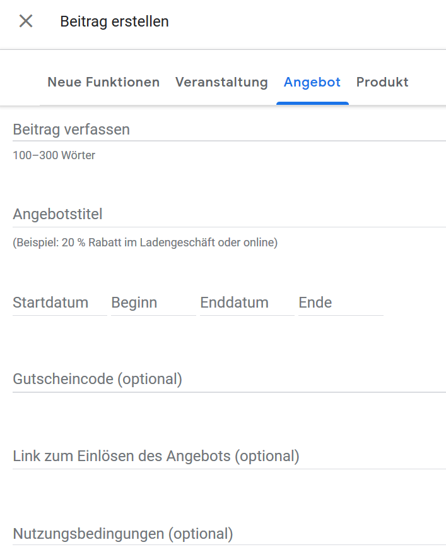Close the Beitrag erstellen dialog
Screen dimensions: 446x547
[25, 21]
